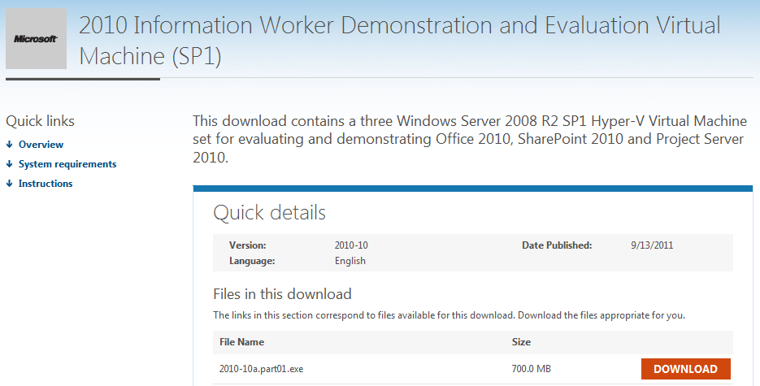Image resolution: width=760 pixels, height=386 pixels.
Task: Click the Date Published: label
Action: point(557,245)
